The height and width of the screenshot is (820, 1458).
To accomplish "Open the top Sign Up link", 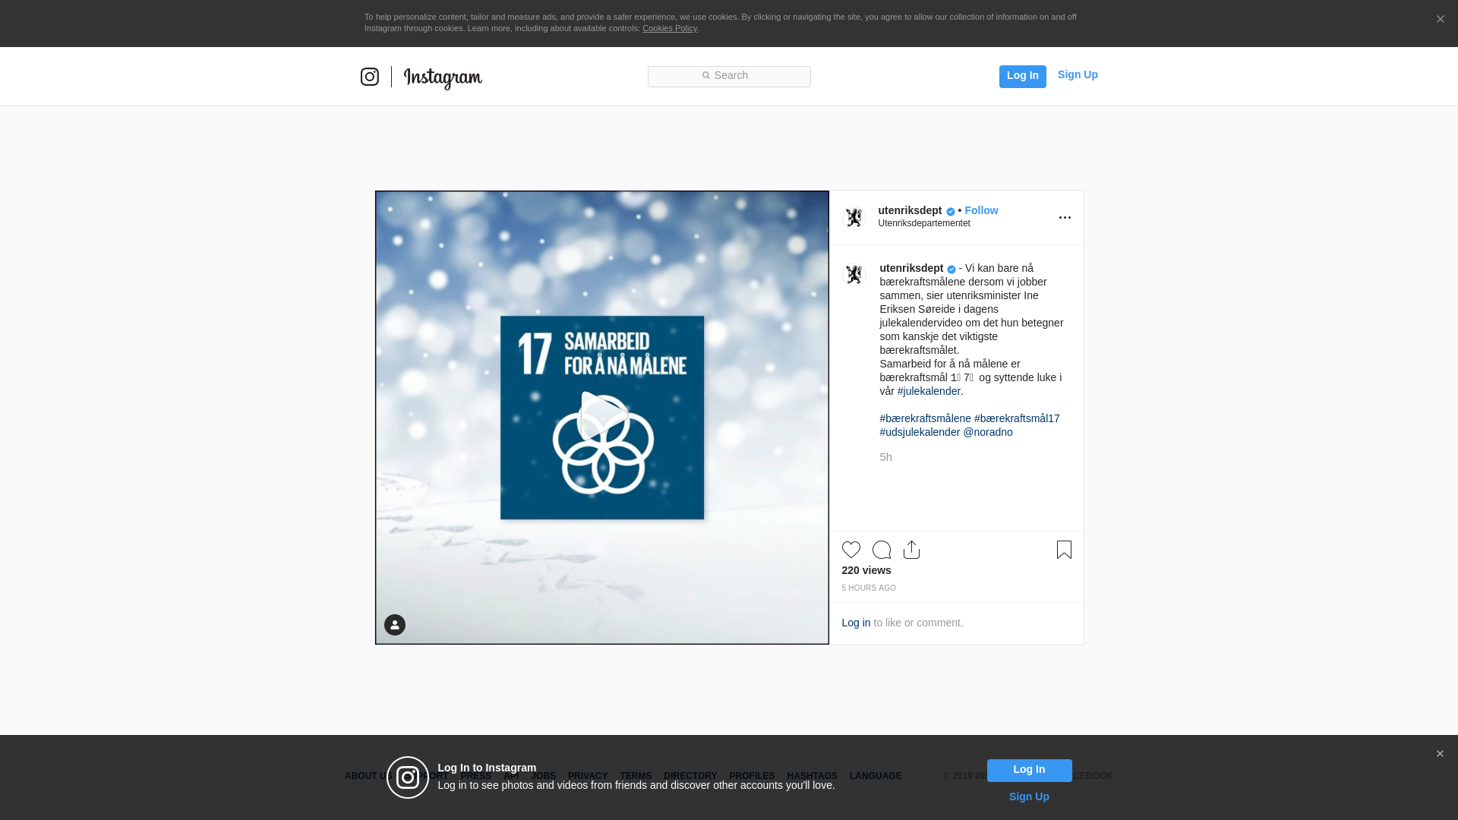I will pyautogui.click(x=1077, y=74).
